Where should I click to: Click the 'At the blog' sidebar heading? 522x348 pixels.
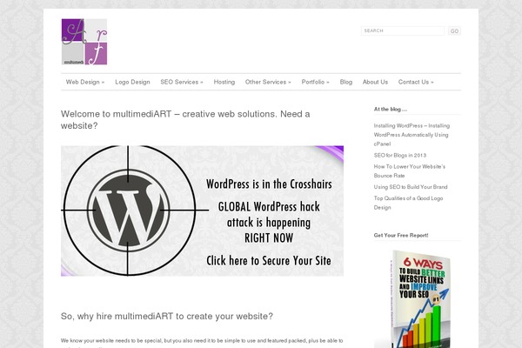tap(390, 110)
